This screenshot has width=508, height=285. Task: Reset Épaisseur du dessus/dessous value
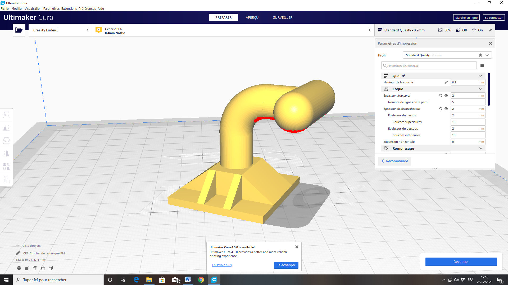point(440,109)
